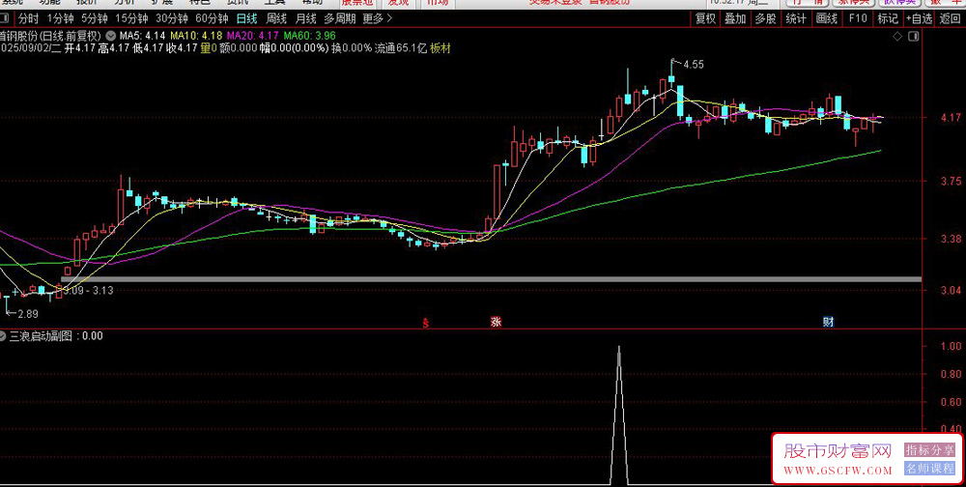Add stock with +自选 button
966x487 pixels.
tap(920, 18)
